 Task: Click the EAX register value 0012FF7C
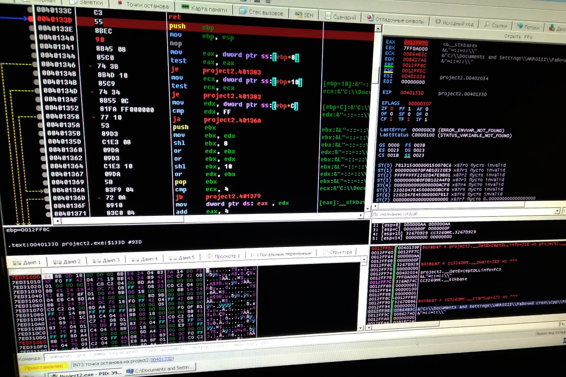pos(416,43)
